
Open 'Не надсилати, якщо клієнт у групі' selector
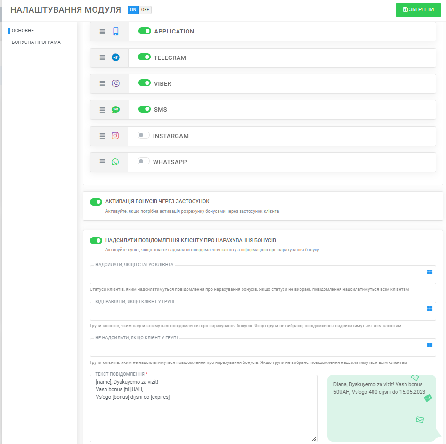[x=430, y=345]
